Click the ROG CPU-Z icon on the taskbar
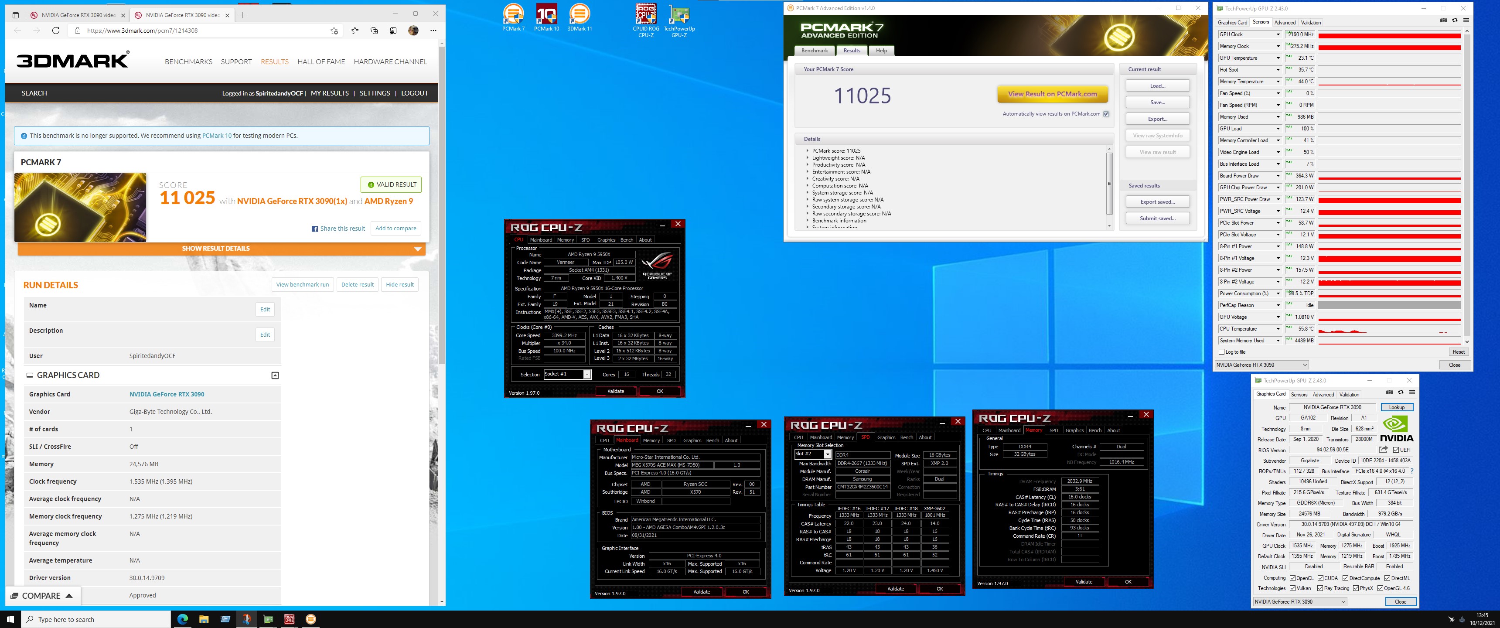The image size is (1500, 628). 290,619
